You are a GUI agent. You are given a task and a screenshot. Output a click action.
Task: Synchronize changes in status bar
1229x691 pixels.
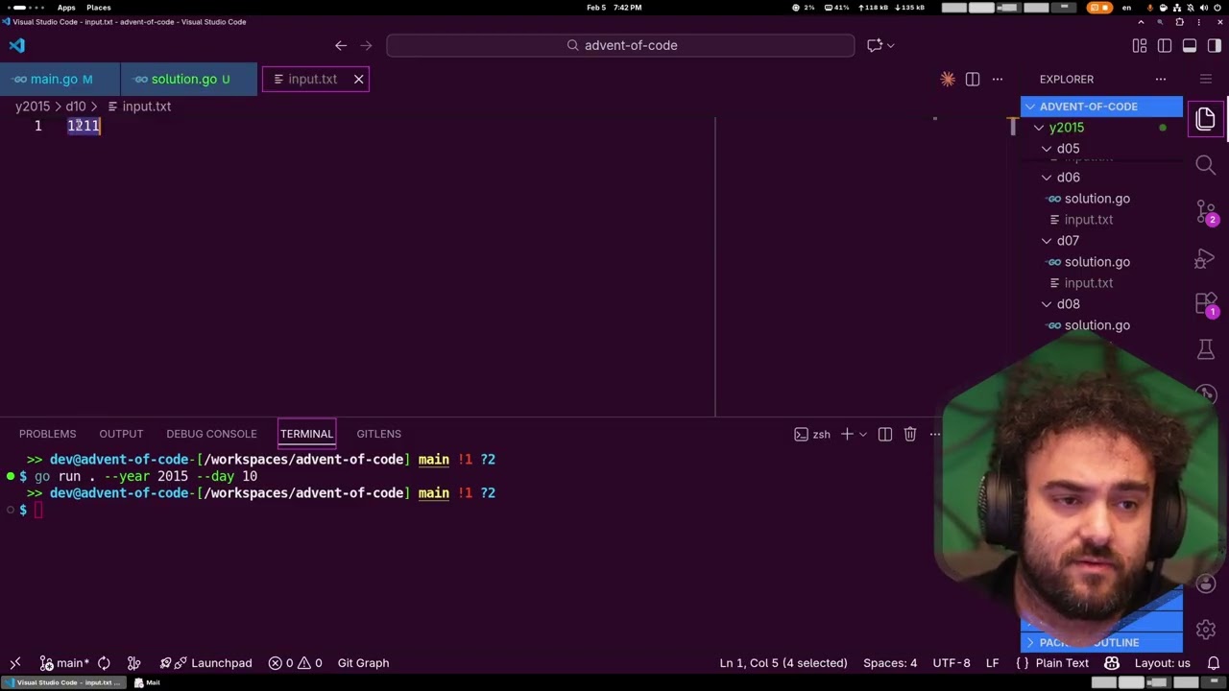[x=104, y=663]
